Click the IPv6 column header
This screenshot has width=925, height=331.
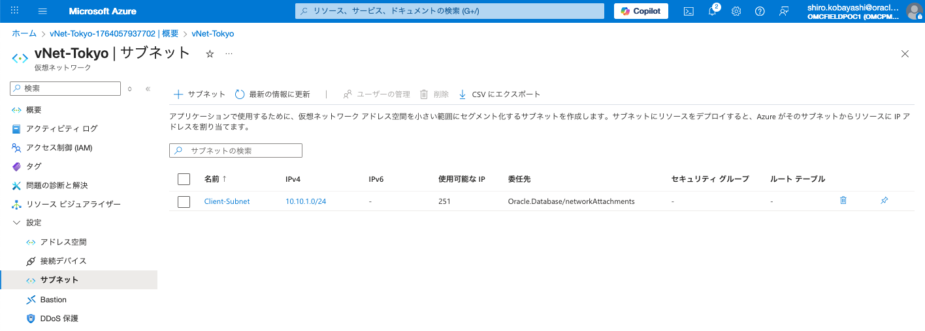click(x=376, y=179)
